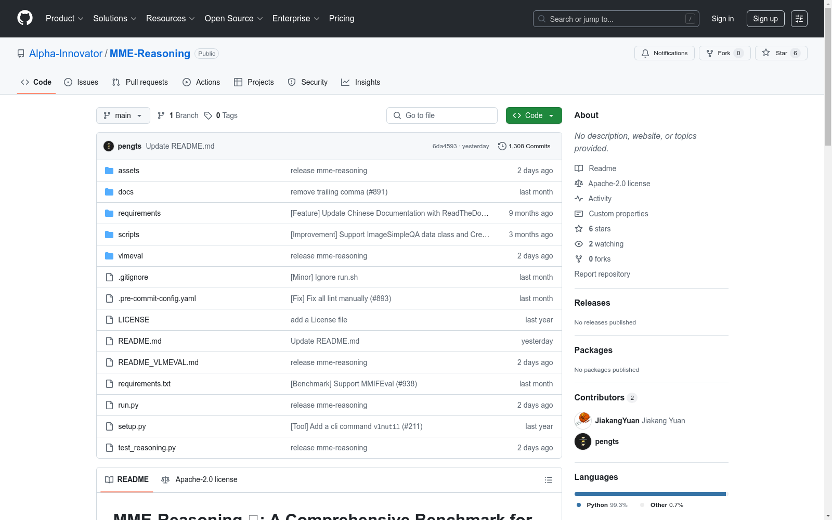This screenshot has width=832, height=520.
Task: Click the Sign in link
Action: point(723,19)
